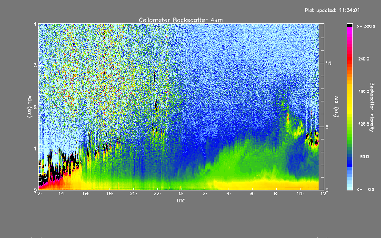381x238 pixels.
Task: Click the '8:' time tick label
Action: [x=277, y=194]
